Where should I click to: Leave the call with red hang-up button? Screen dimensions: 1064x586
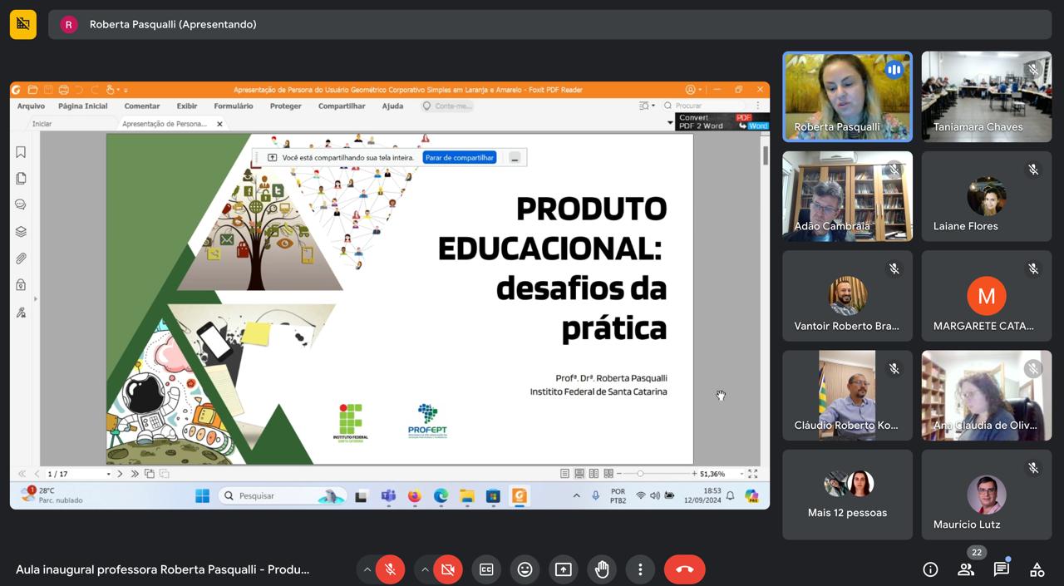point(684,569)
